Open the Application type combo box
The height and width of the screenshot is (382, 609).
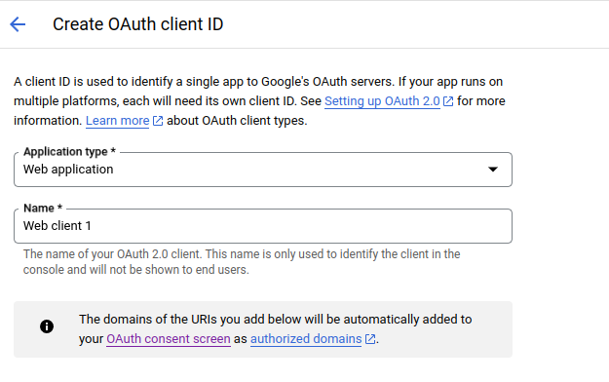(x=263, y=170)
